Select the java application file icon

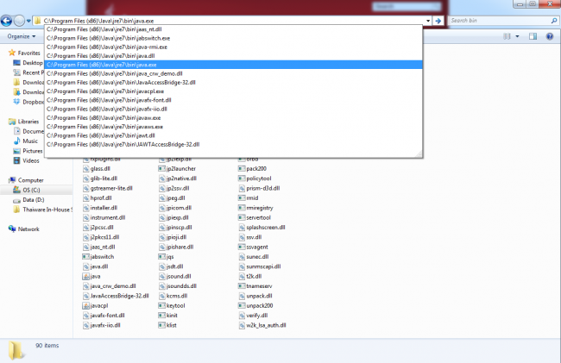click(x=85, y=277)
